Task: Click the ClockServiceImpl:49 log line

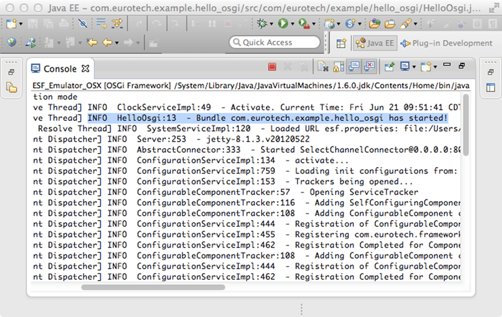Action: (247, 107)
